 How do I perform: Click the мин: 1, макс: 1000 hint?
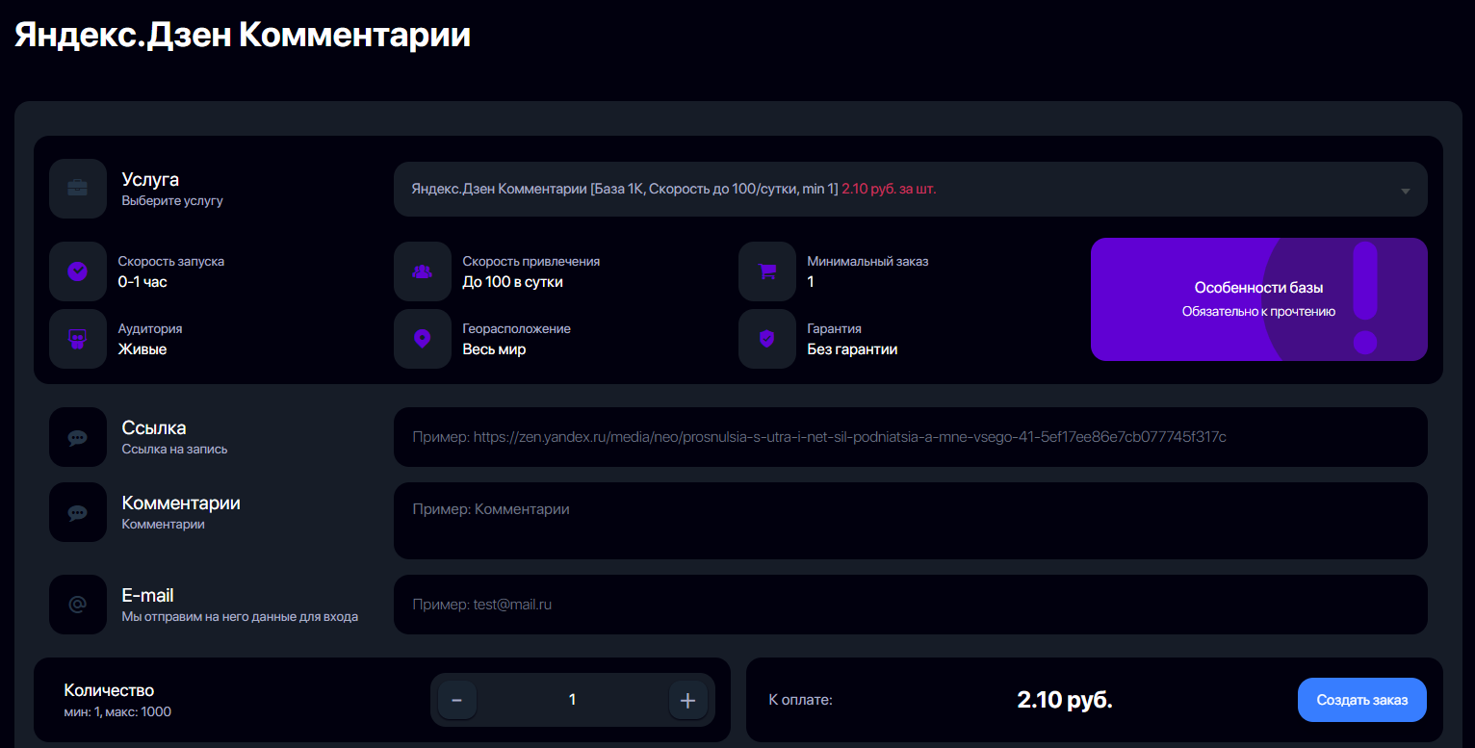point(118,711)
